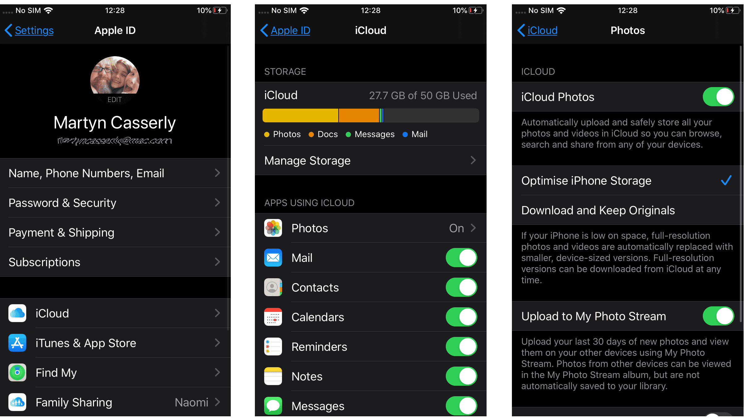Disable the iCloud Photos switch
The image size is (747, 420).
point(719,97)
